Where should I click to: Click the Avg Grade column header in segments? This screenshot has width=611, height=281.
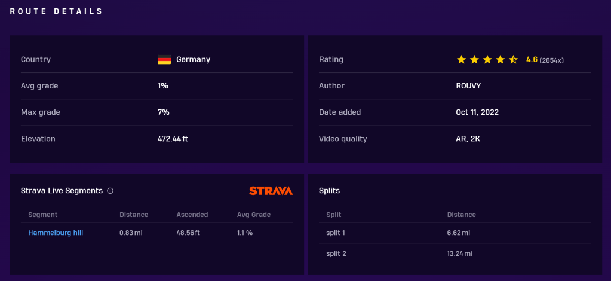[x=254, y=215]
